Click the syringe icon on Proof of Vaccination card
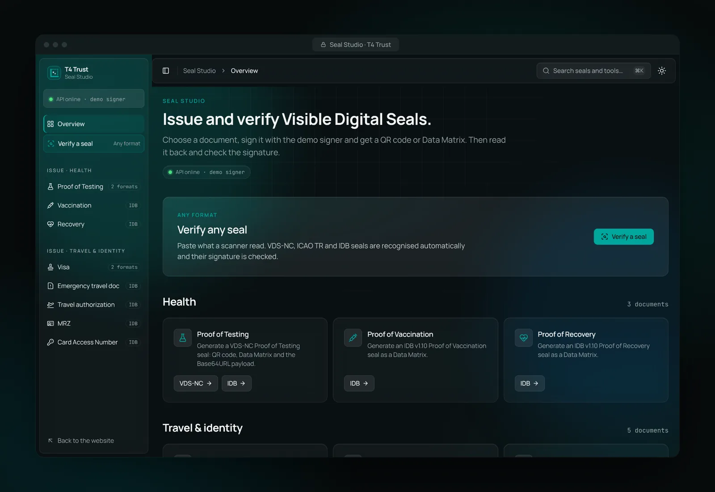The image size is (715, 492). [353, 338]
